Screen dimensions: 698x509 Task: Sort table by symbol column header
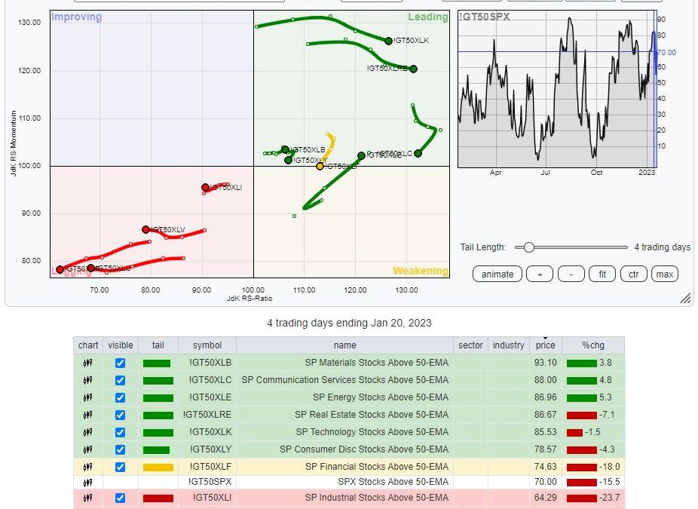coord(207,345)
